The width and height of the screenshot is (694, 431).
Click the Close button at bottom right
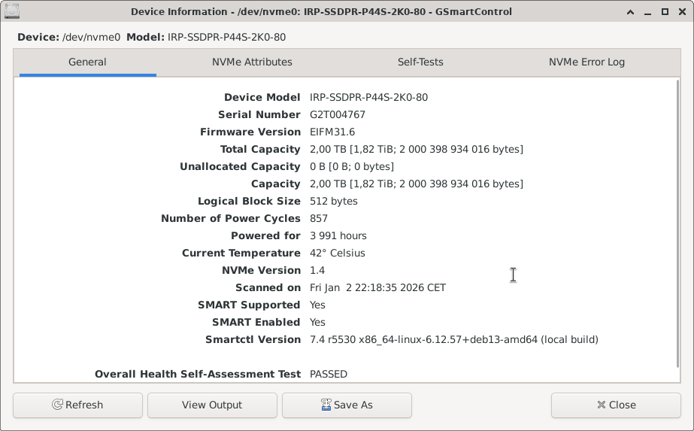pyautogui.click(x=616, y=405)
